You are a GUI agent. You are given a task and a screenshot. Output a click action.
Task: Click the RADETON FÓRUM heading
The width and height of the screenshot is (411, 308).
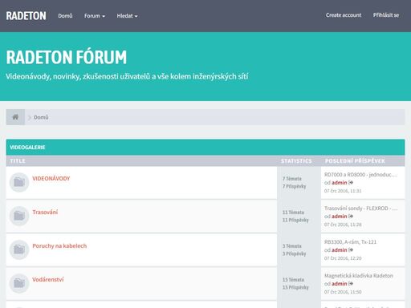(x=67, y=57)
